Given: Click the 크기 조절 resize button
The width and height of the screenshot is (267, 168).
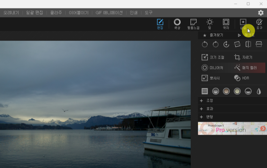Looking at the screenshot, I should pyautogui.click(x=213, y=57).
